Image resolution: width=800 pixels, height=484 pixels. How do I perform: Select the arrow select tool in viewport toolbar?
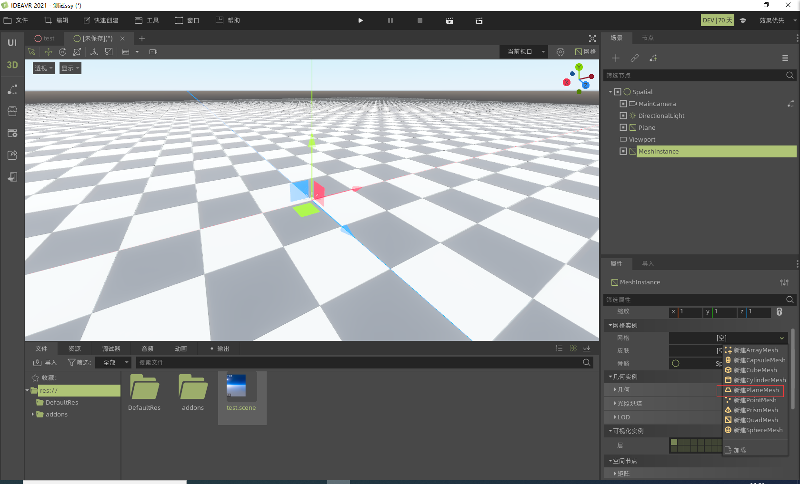[32, 52]
